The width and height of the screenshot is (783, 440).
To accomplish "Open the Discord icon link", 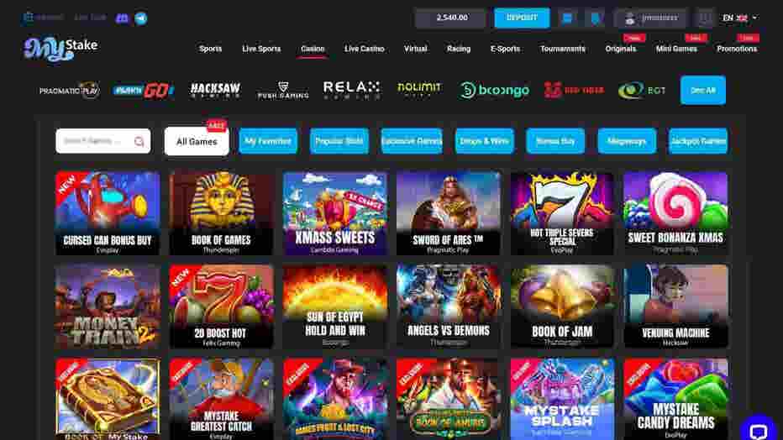I will point(122,18).
